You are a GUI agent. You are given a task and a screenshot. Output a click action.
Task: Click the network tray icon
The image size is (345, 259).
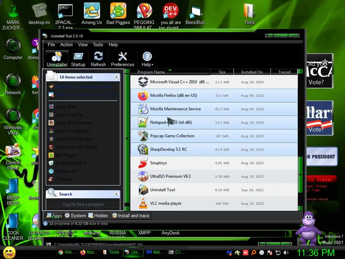point(278,253)
